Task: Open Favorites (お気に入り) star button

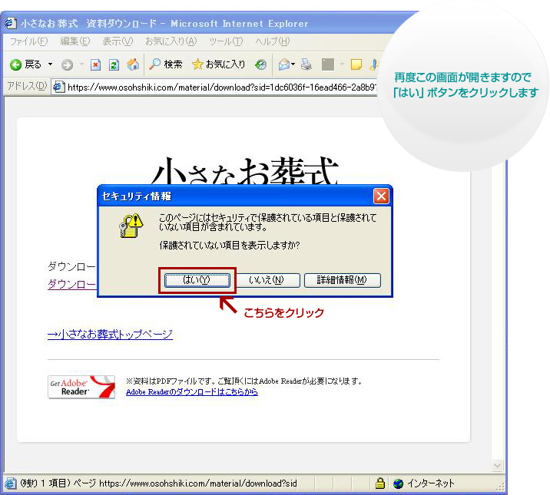Action: click(x=218, y=64)
